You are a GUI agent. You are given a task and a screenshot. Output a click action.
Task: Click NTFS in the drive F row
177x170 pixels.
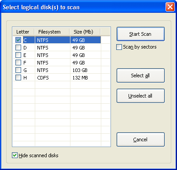coord(43,63)
